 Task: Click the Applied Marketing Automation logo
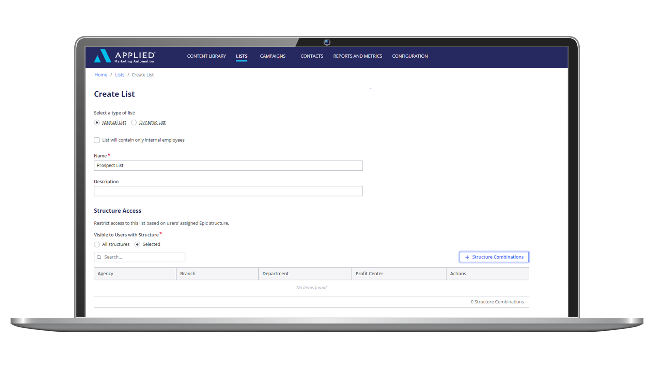tap(125, 56)
